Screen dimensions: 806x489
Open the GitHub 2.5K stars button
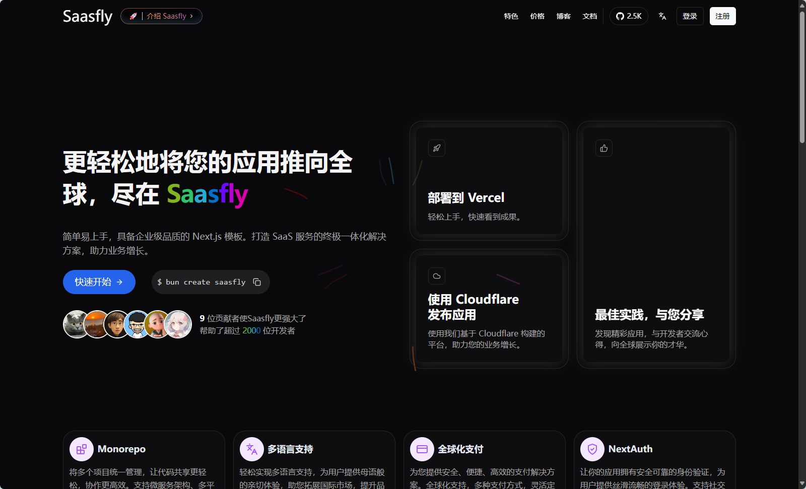(x=629, y=16)
